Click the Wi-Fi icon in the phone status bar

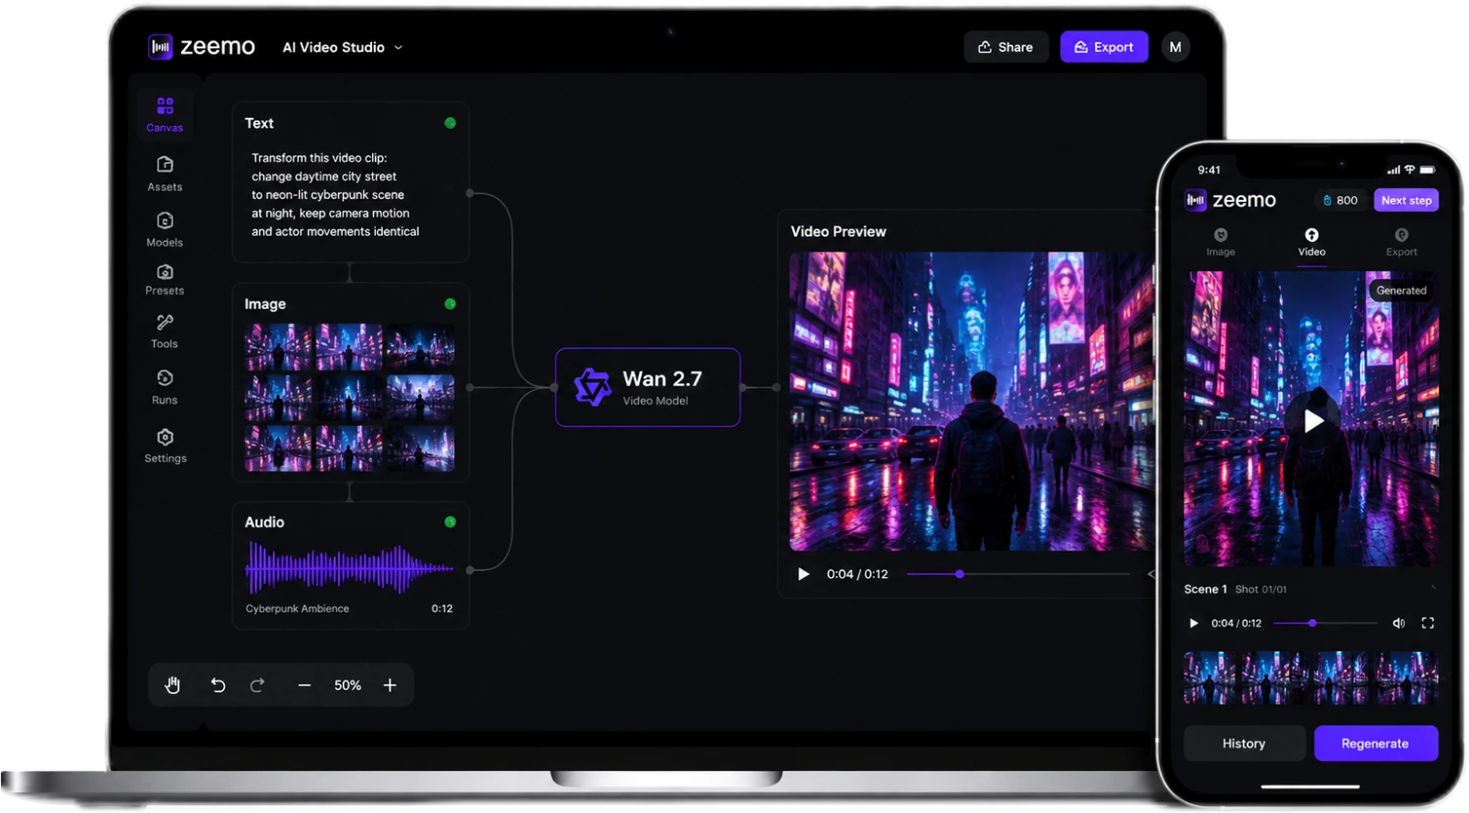[1410, 170]
